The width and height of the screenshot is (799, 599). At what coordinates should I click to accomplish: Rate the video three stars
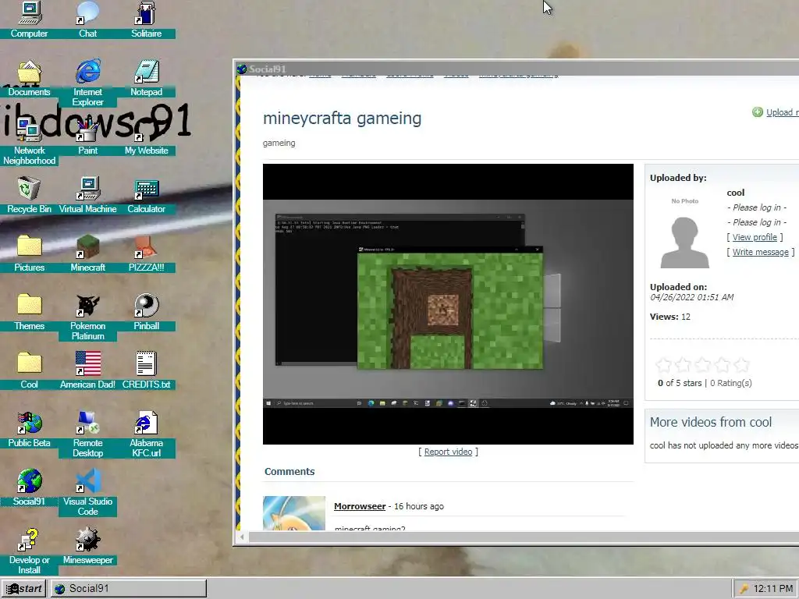point(703,365)
